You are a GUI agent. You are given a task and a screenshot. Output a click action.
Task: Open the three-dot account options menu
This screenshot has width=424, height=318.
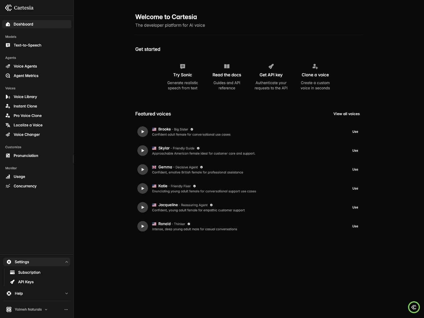pos(66,309)
